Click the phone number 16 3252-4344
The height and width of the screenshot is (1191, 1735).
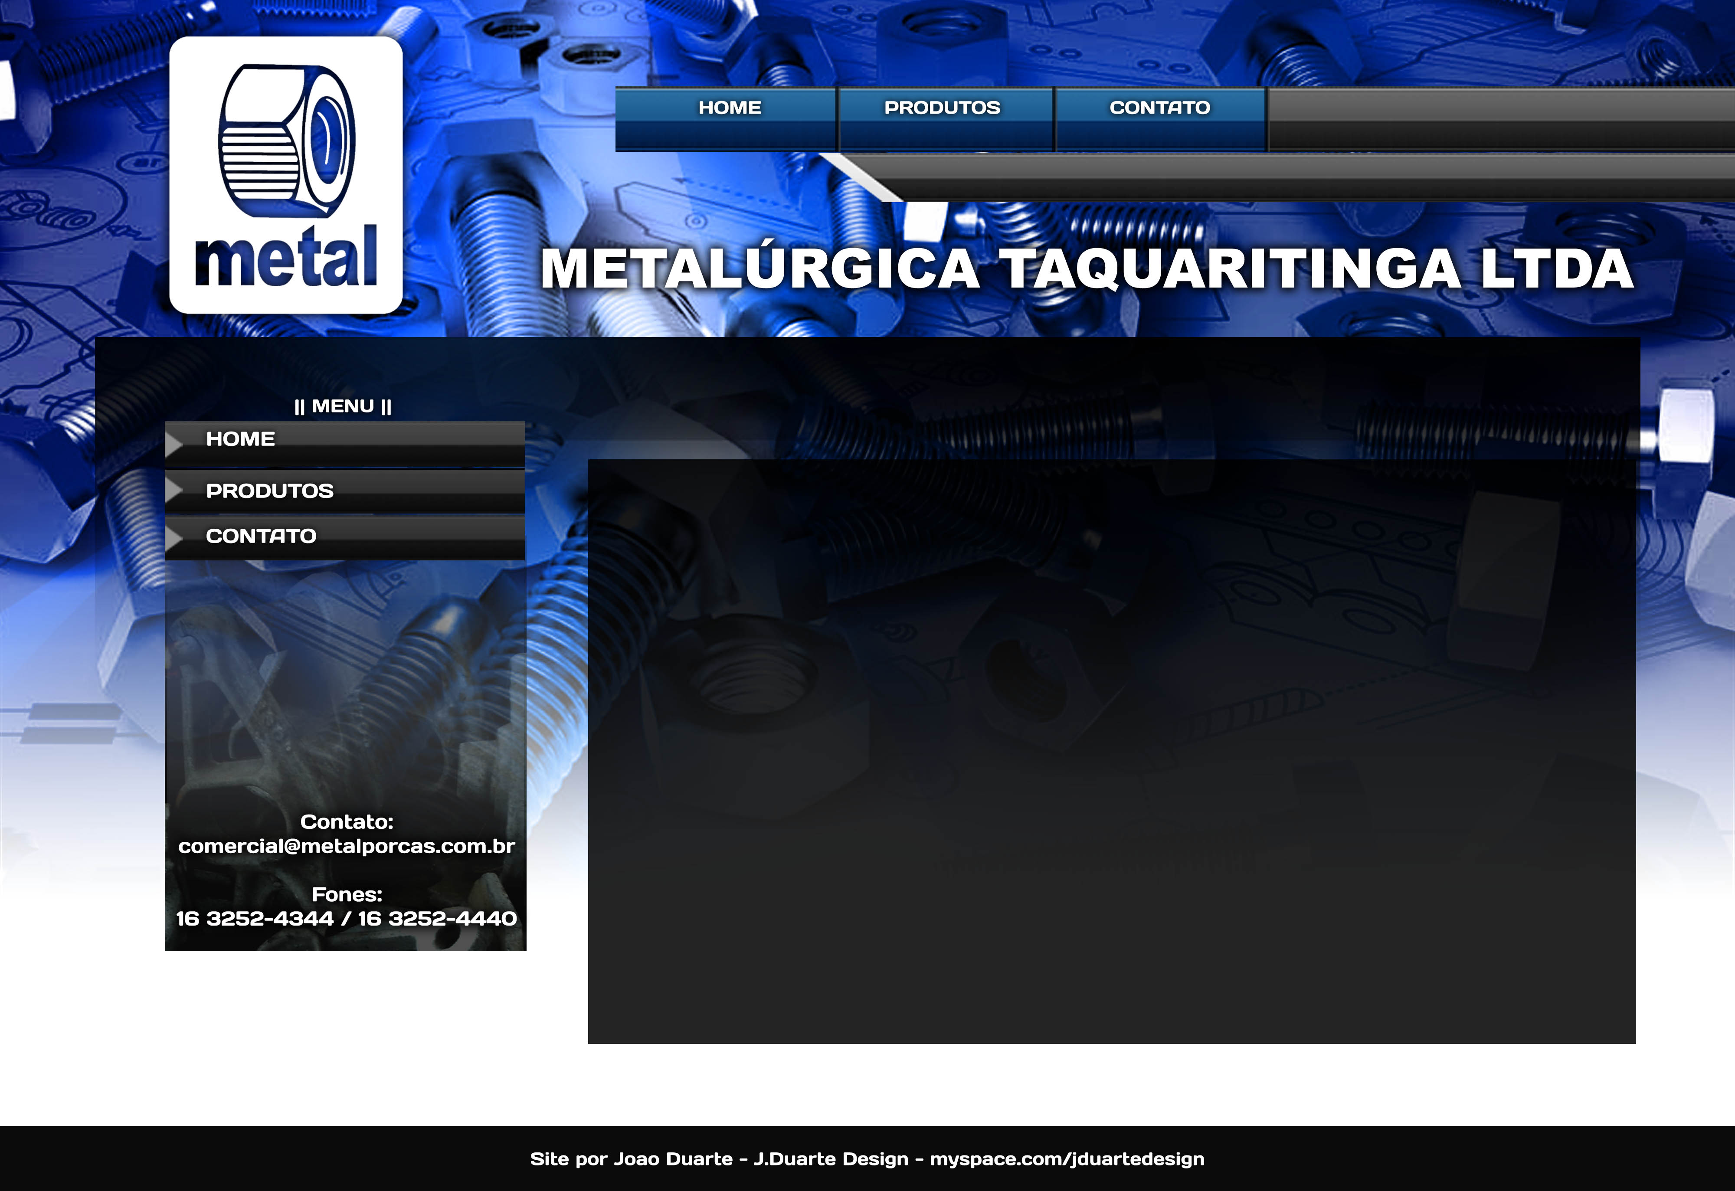255,919
